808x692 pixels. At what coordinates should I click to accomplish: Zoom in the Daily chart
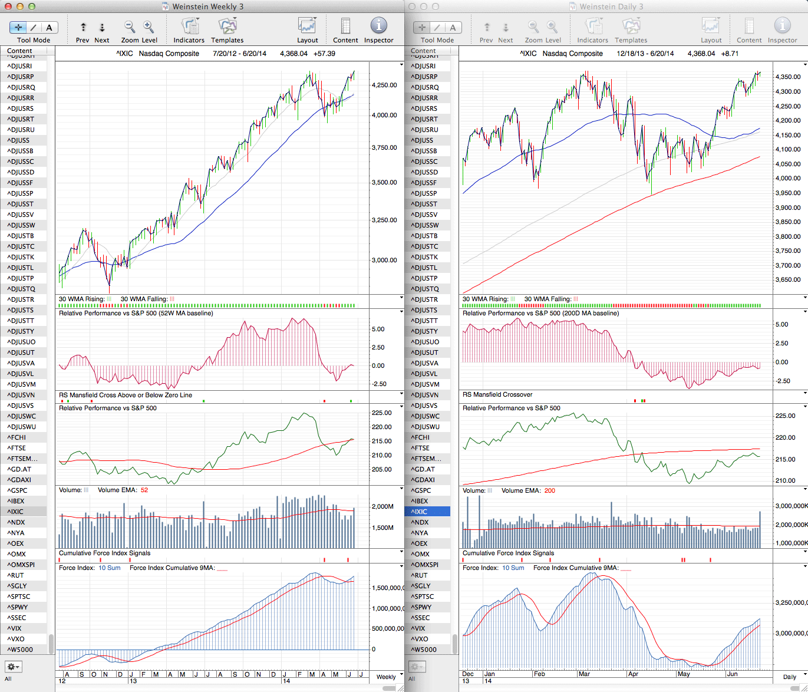(552, 27)
